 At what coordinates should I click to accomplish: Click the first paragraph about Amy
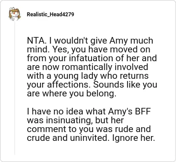point(92,67)
